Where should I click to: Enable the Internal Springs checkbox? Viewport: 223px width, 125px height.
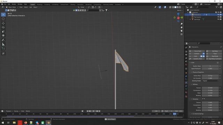coord(193,114)
